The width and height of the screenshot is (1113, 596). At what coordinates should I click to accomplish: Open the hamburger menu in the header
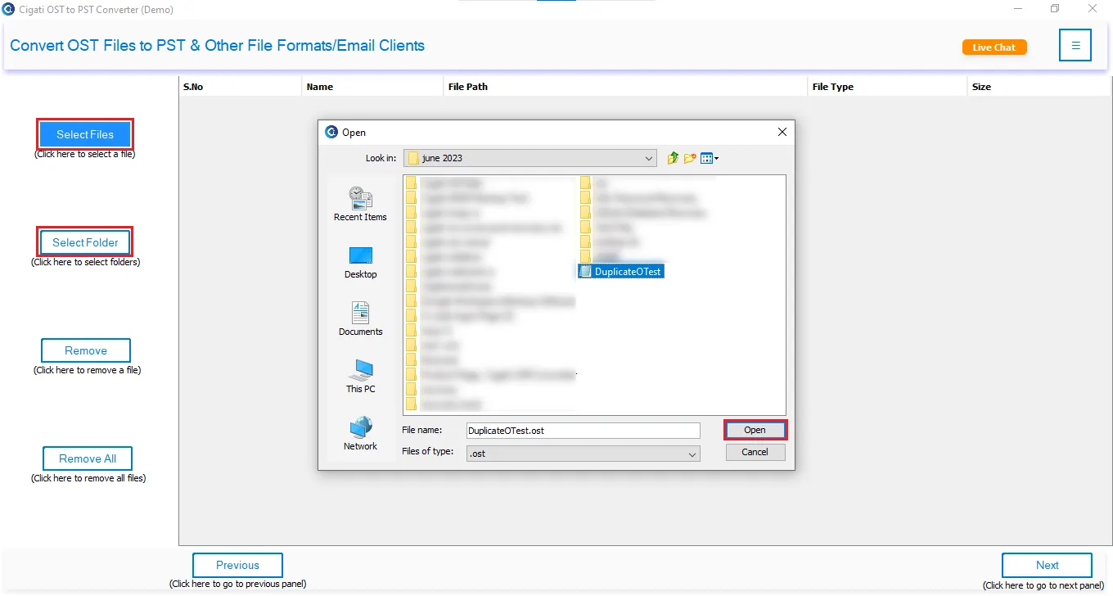pyautogui.click(x=1075, y=46)
